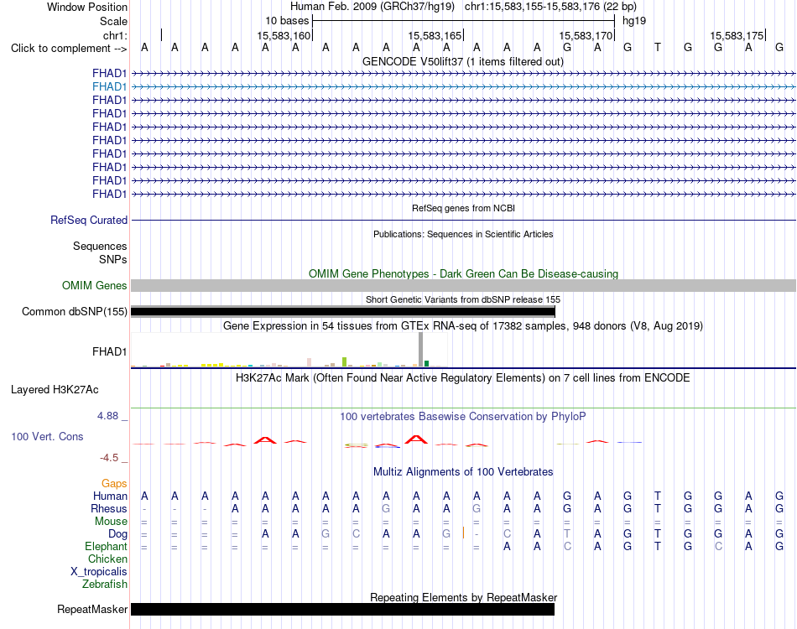Open 'Repeating Elements by RepeatMasker' track title

[463, 597]
